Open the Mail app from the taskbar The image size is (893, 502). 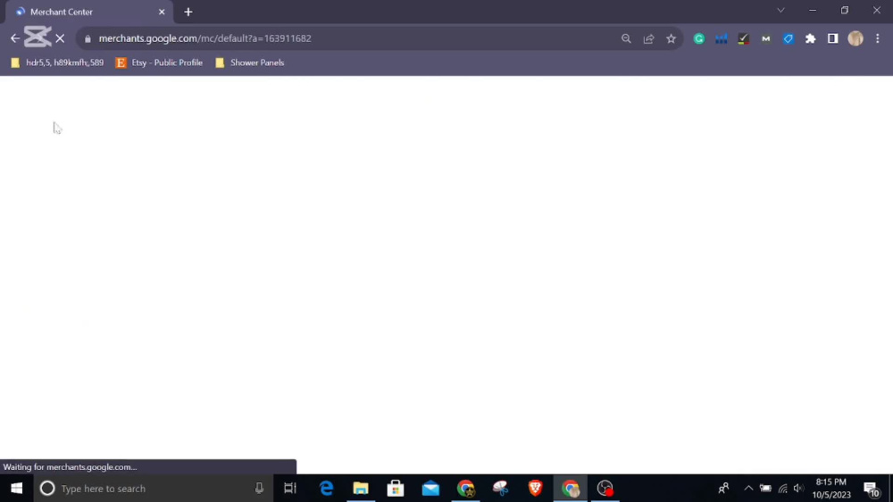coord(430,489)
